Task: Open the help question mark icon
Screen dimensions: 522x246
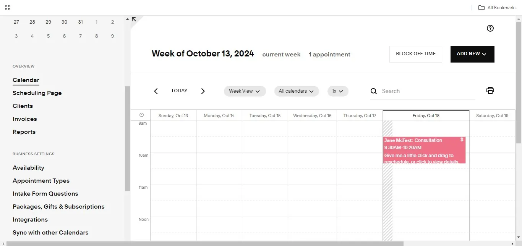Action: pyautogui.click(x=490, y=28)
